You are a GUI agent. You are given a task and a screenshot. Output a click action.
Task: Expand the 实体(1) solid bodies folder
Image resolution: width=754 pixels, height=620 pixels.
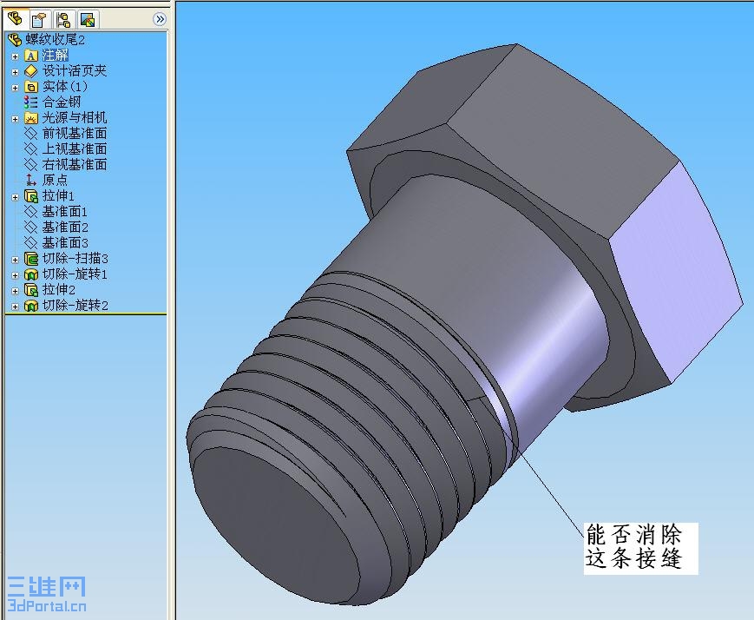(15, 88)
